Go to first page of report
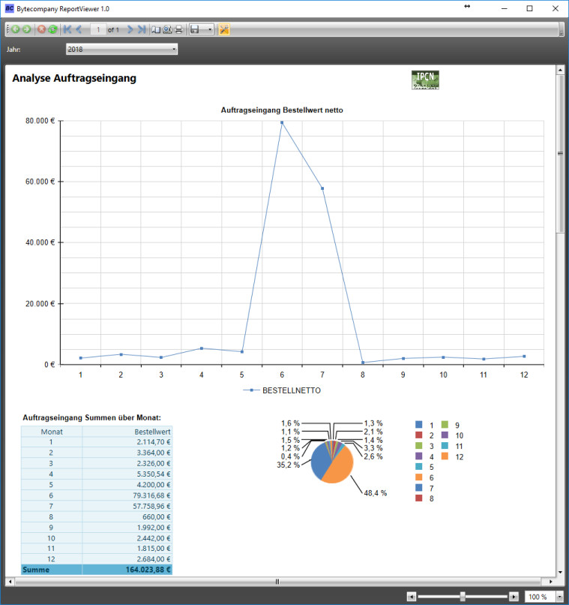This screenshot has width=569, height=605. point(67,29)
